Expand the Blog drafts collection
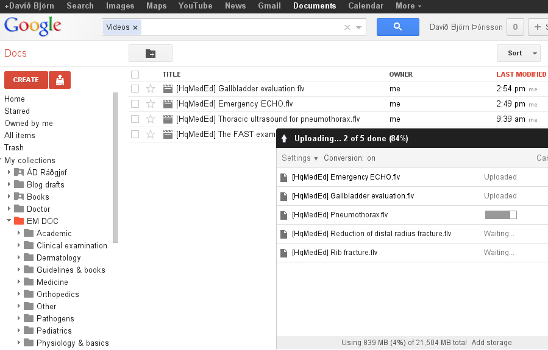The height and width of the screenshot is (350, 548). point(9,184)
